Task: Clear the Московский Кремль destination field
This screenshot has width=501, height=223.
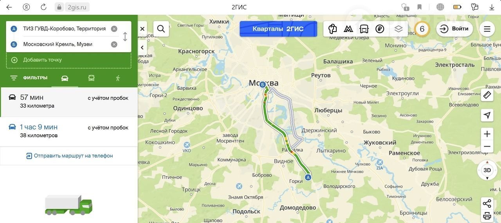Action: pyautogui.click(x=114, y=44)
